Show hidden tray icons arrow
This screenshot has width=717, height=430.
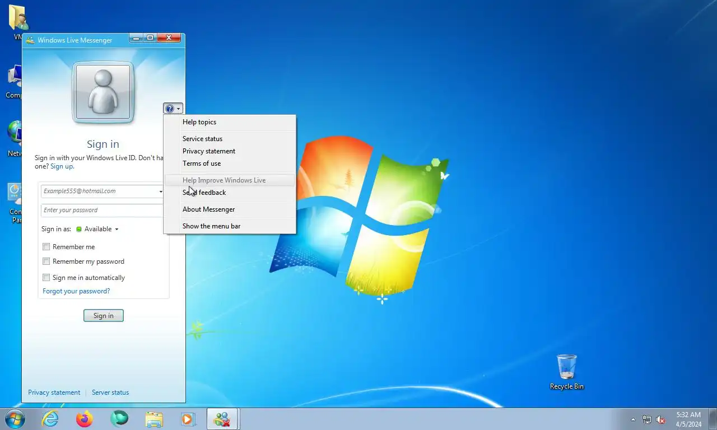[x=633, y=419]
